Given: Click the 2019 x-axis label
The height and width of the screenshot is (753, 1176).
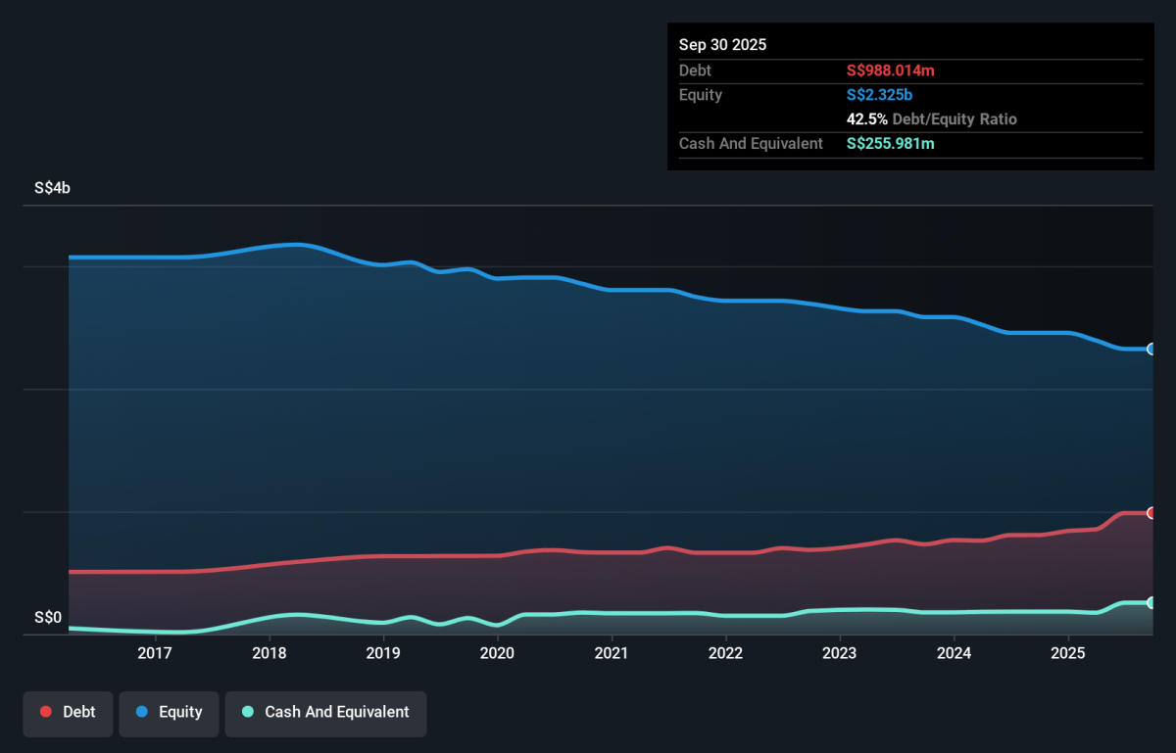Looking at the screenshot, I should (383, 653).
